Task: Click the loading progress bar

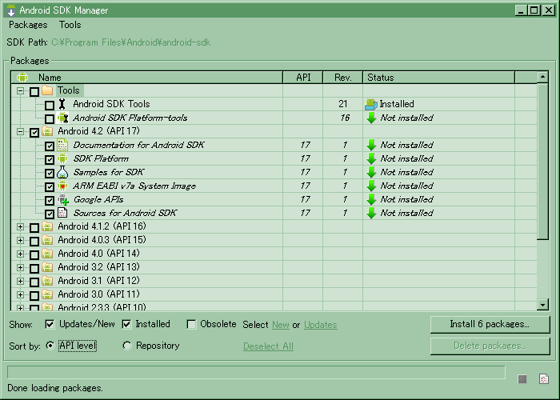Action: pos(256,372)
